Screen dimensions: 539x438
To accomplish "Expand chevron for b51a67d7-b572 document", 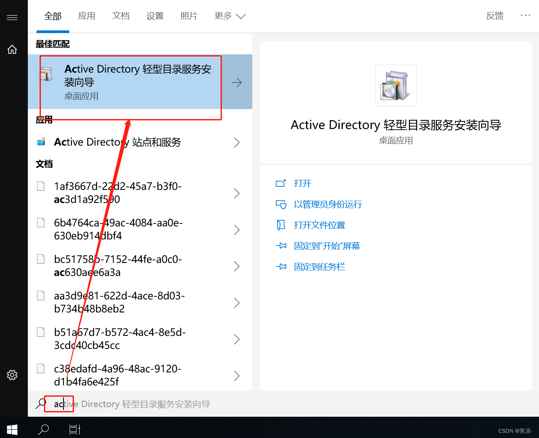I will 237,339.
